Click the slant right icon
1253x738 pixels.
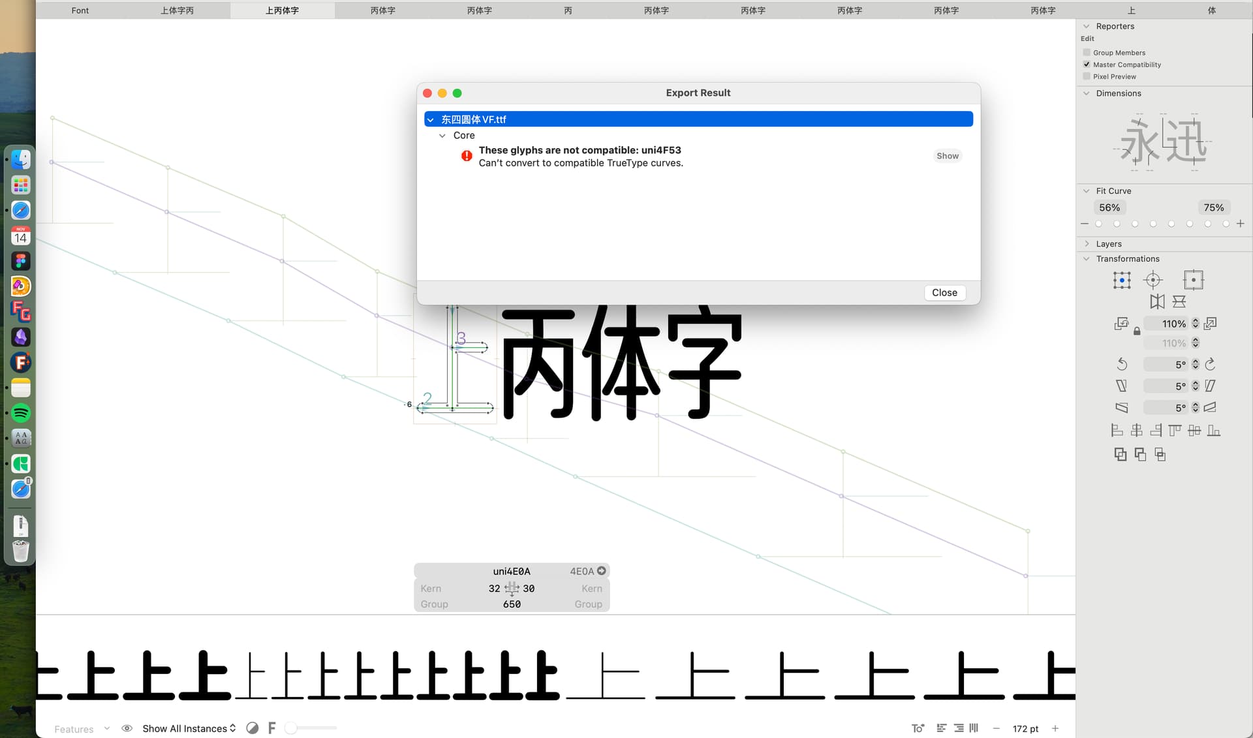coord(1210,386)
